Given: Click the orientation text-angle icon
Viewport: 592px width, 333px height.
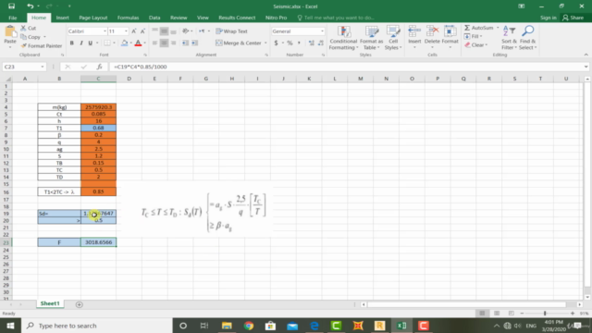Looking at the screenshot, I should click(x=186, y=31).
